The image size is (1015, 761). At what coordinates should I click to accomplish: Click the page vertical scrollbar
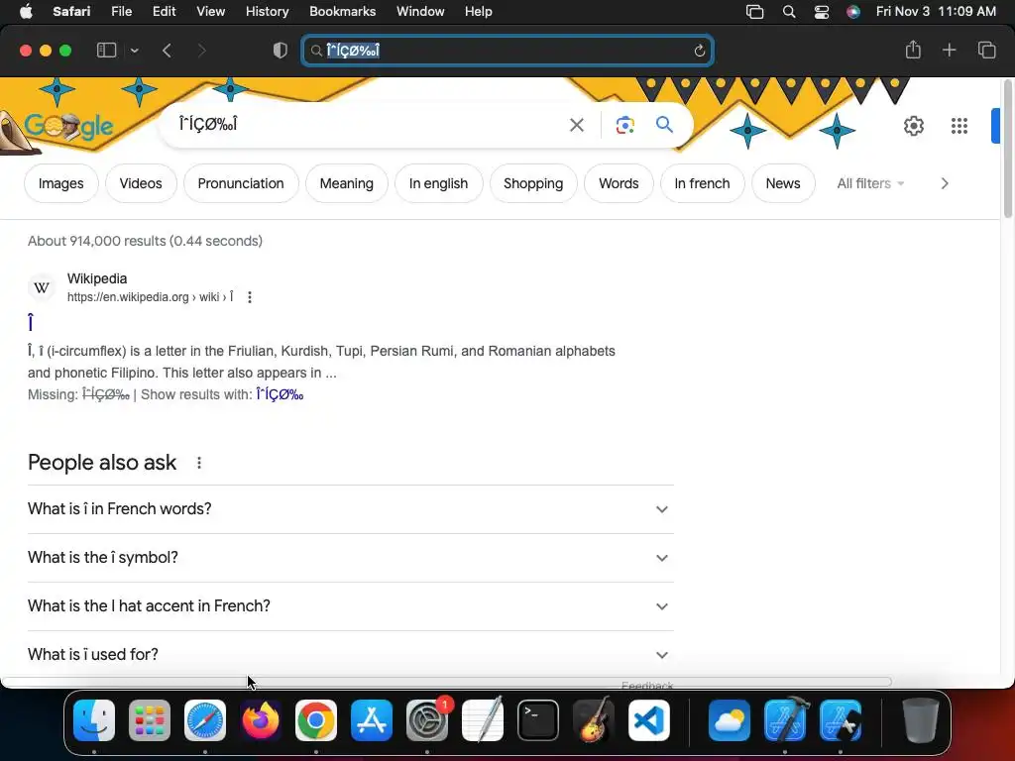pos(1008,149)
